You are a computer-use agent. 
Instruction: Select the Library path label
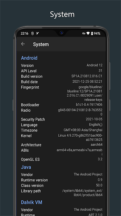click(31, 191)
